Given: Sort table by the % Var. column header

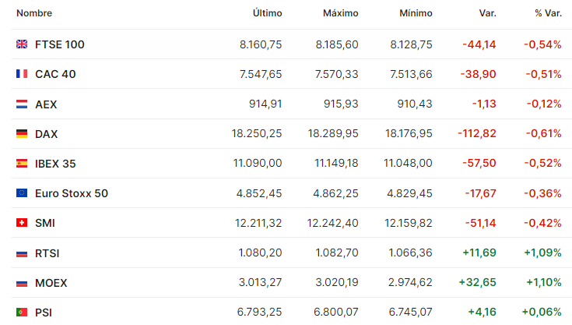Looking at the screenshot, I should [x=548, y=13].
